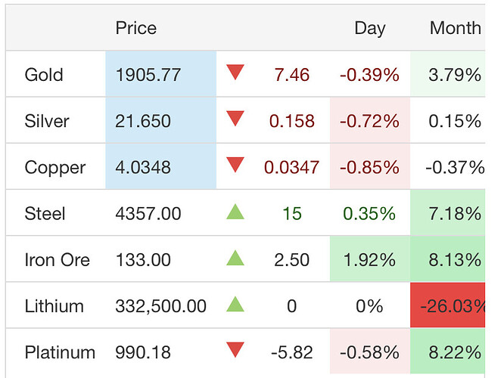Viewport: 504px width, 378px height.
Task: Click the highlighted Gold price 1905.77
Action: pyautogui.click(x=148, y=75)
